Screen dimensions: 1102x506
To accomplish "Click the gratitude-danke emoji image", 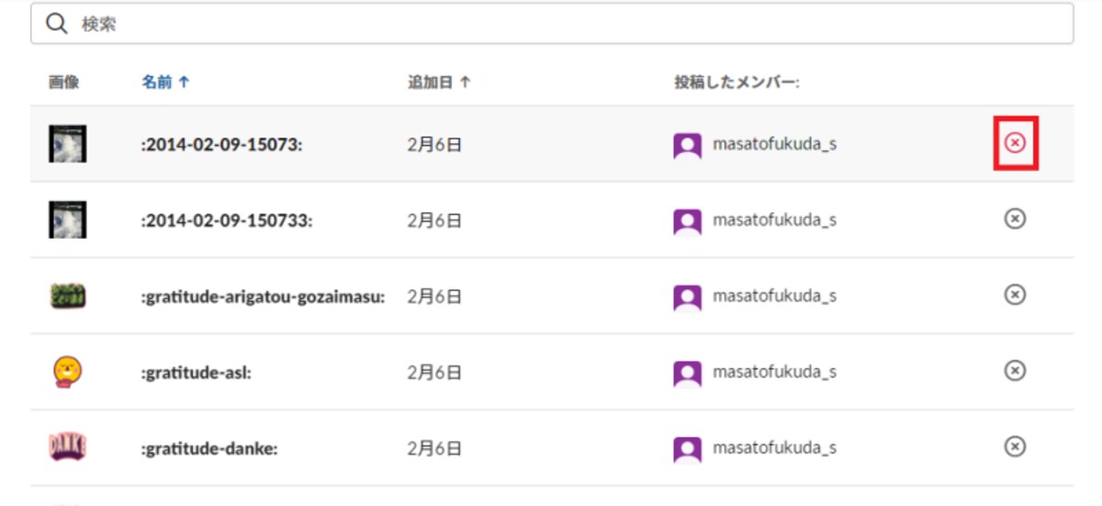I will (x=68, y=446).
